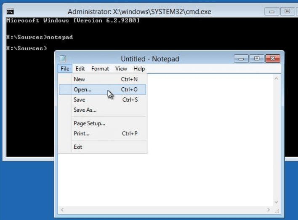Close the Notepad window

(x=273, y=59)
